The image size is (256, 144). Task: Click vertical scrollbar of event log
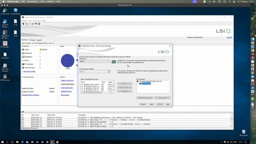click(232, 122)
